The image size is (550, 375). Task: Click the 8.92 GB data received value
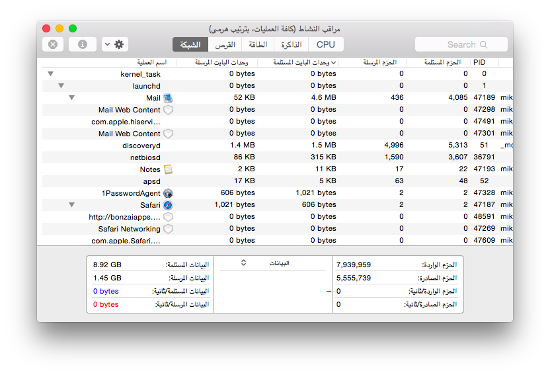click(x=107, y=265)
